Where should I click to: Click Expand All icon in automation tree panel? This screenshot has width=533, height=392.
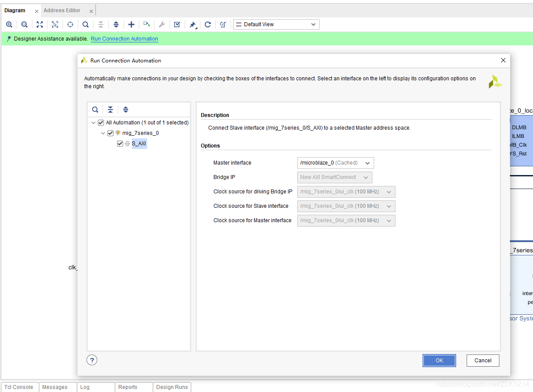click(126, 110)
